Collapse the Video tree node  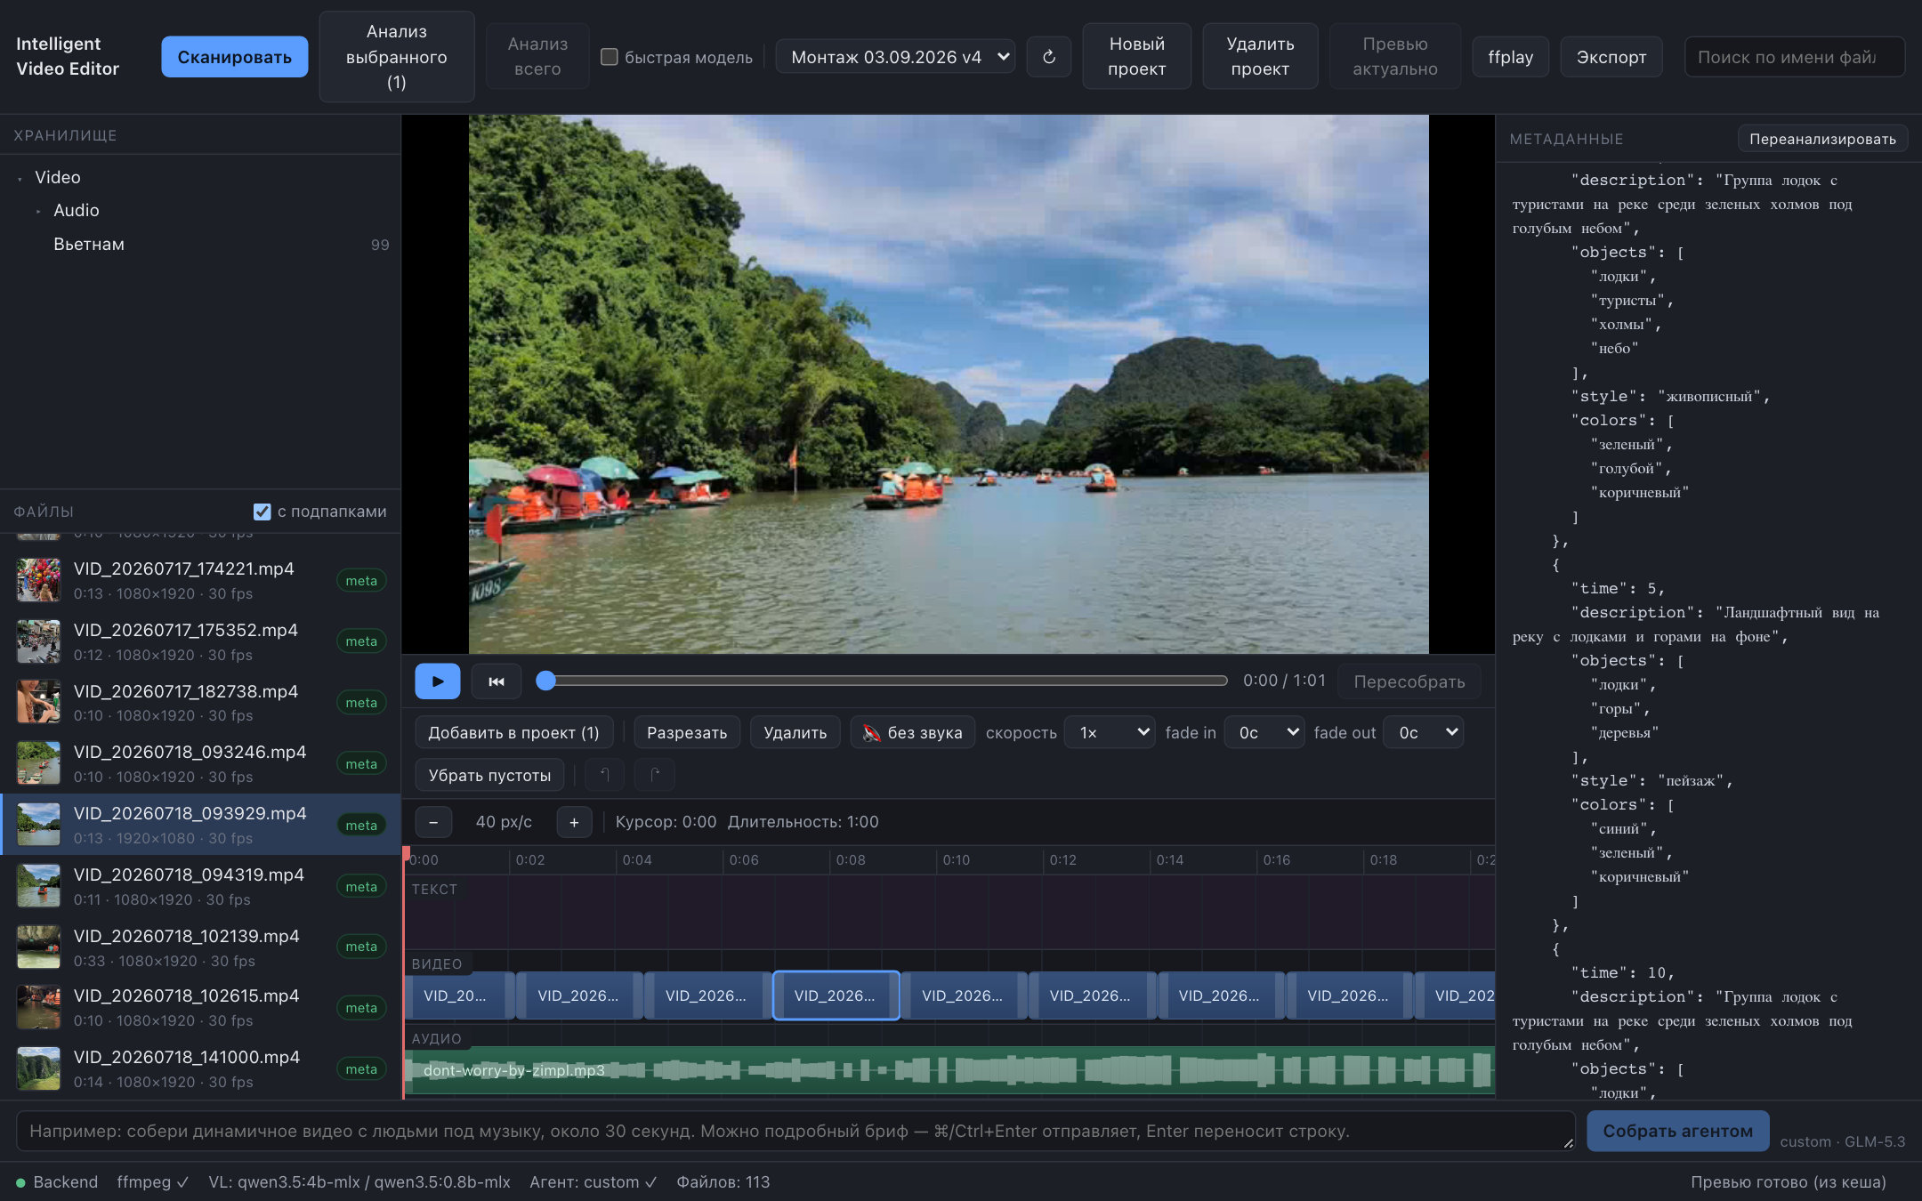tap(20, 178)
